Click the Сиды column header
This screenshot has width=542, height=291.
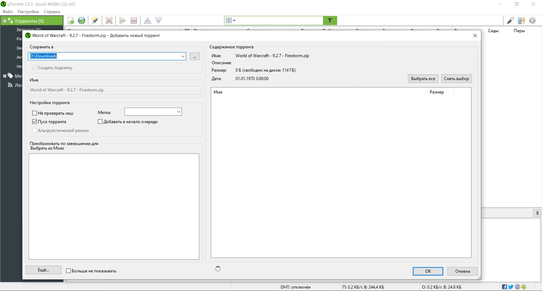tap(493, 31)
